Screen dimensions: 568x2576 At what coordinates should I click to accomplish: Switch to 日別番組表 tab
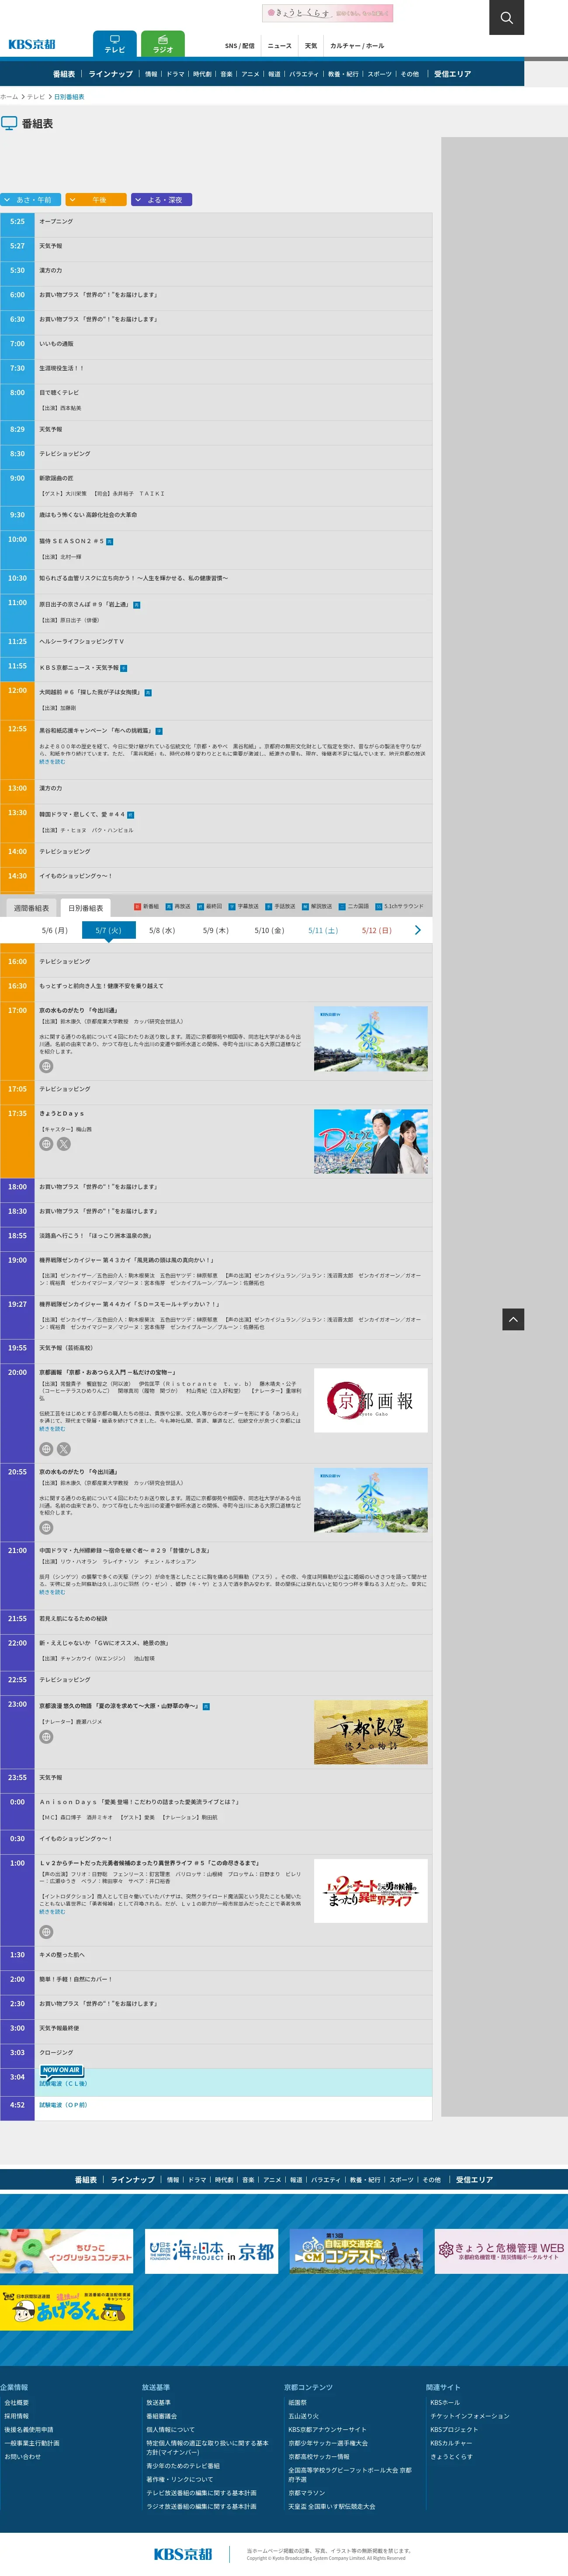tap(86, 908)
